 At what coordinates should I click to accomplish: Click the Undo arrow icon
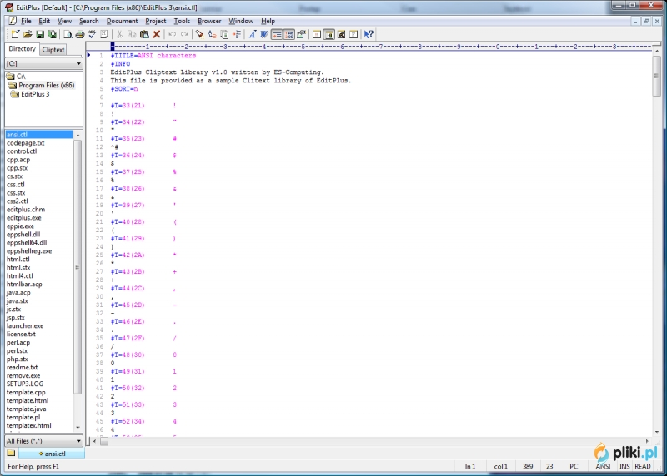pos(172,34)
